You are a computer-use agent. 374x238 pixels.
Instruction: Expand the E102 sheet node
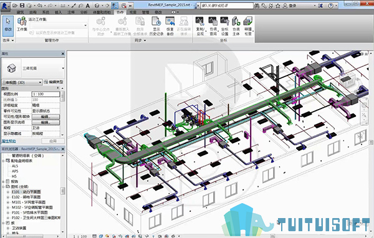(x=7, y=198)
